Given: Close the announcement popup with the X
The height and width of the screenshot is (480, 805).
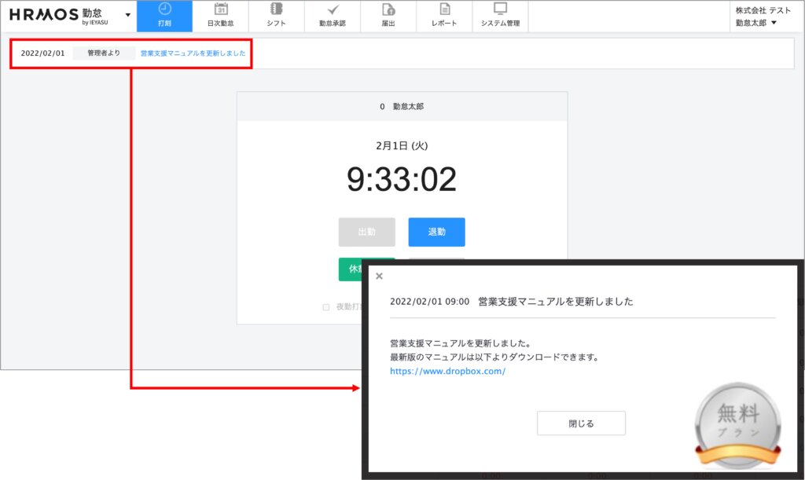Looking at the screenshot, I should 380,277.
